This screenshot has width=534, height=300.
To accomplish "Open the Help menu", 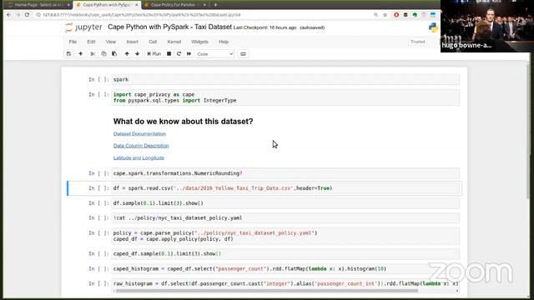I will (224, 42).
